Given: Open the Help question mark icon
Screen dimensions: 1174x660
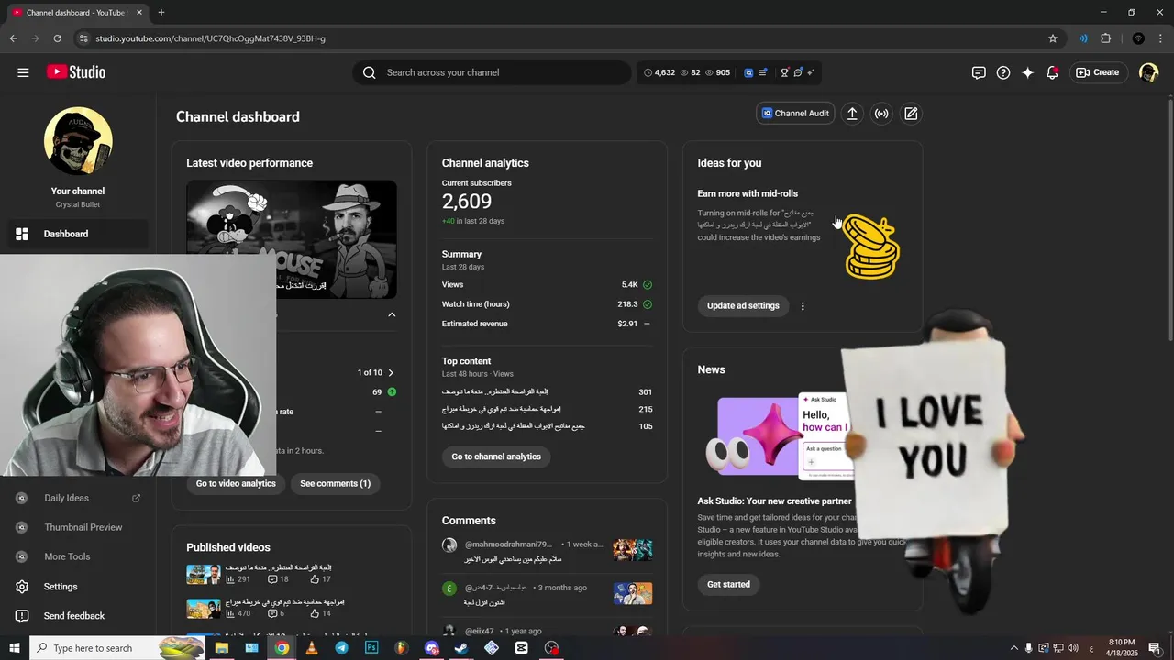Looking at the screenshot, I should point(1003,72).
